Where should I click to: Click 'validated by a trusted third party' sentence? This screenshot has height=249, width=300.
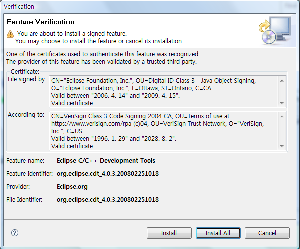coord(101,62)
